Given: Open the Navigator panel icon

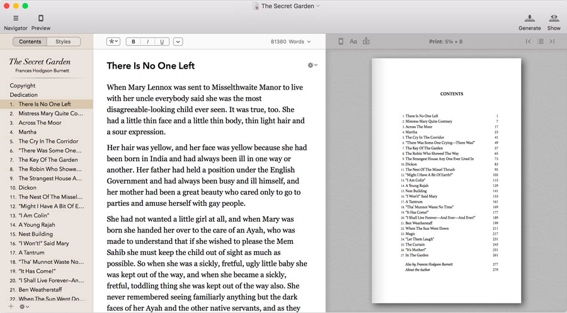Looking at the screenshot, I should [16, 18].
